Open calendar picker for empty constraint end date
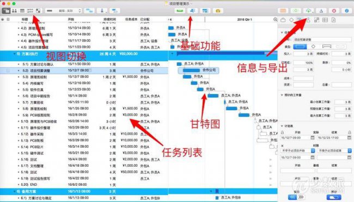 tap(349, 157)
